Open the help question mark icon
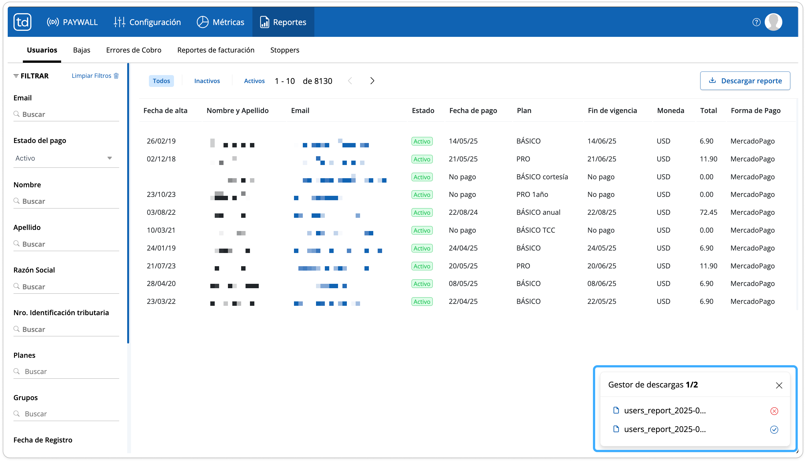806x462 pixels. [756, 22]
